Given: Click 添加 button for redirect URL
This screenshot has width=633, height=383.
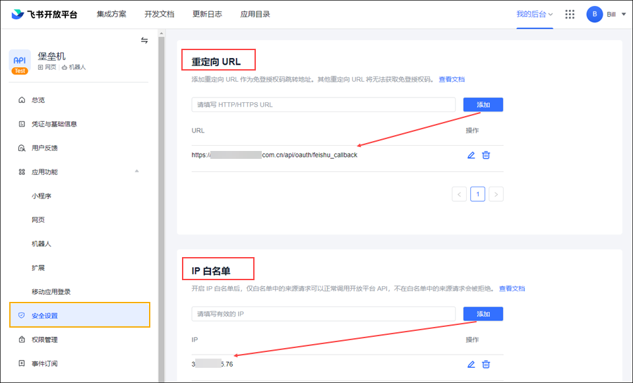Looking at the screenshot, I should [x=483, y=105].
